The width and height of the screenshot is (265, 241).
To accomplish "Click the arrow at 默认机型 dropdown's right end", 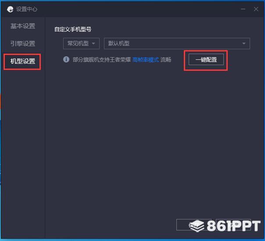I will click(x=244, y=44).
